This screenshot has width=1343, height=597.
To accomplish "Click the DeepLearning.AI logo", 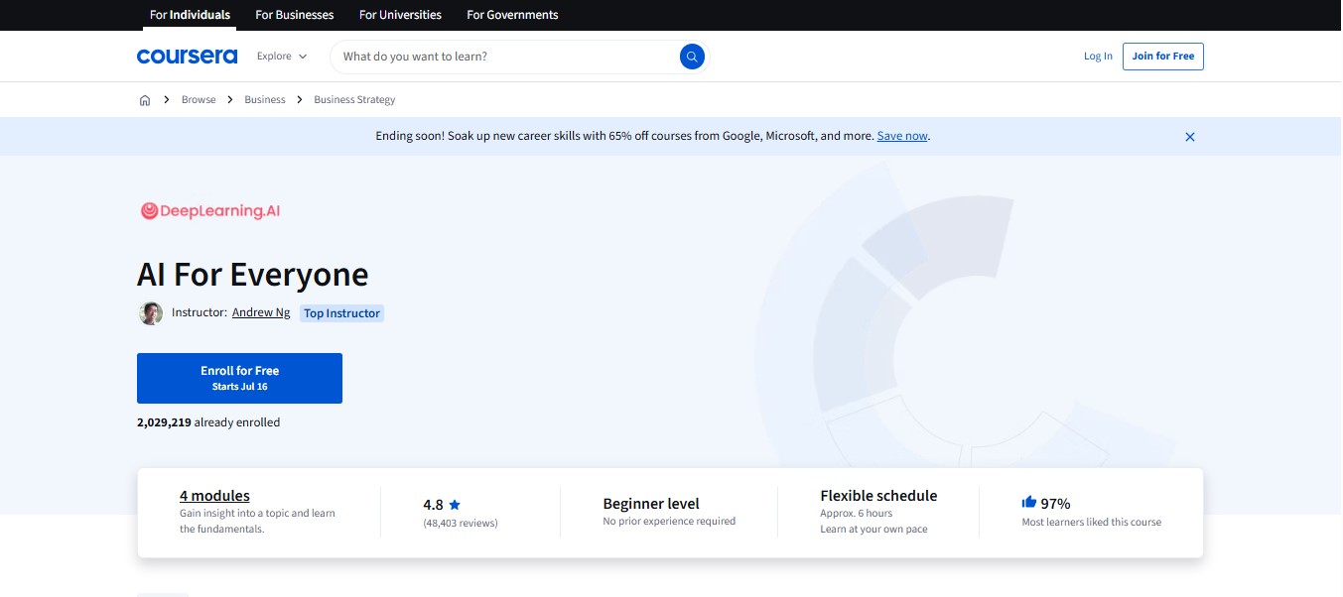I will tap(210, 210).
